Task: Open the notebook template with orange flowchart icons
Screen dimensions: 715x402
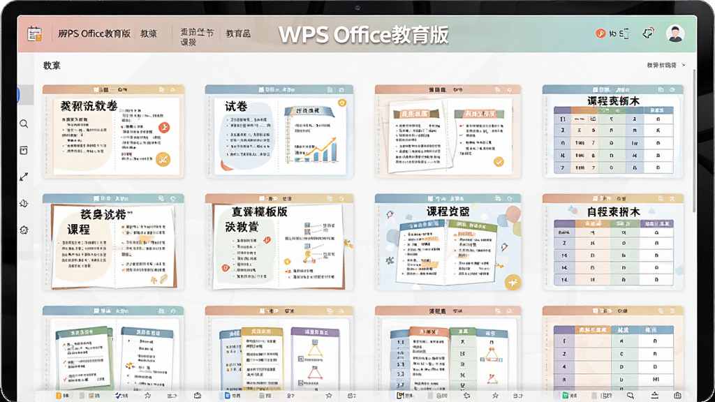Action: coord(279,242)
